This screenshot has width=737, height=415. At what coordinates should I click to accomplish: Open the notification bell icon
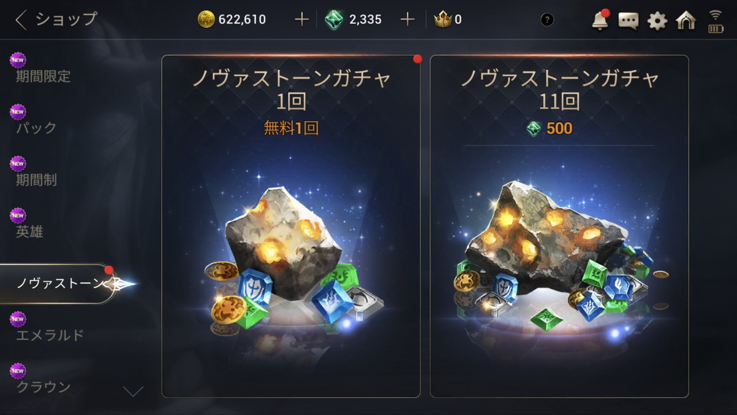599,20
